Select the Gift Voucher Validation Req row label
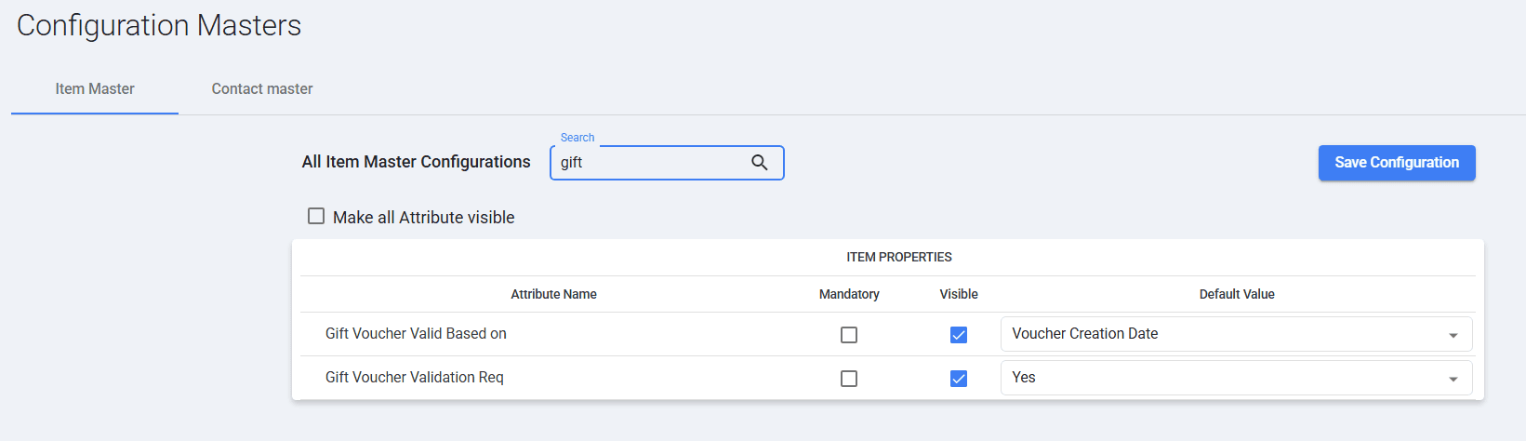Screen dimensions: 1526x441 pos(415,378)
